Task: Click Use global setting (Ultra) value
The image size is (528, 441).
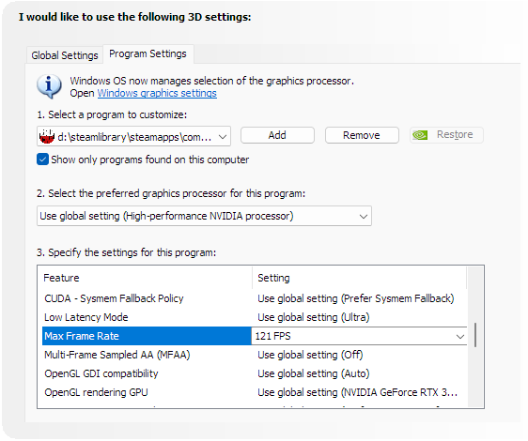Action: click(x=314, y=317)
